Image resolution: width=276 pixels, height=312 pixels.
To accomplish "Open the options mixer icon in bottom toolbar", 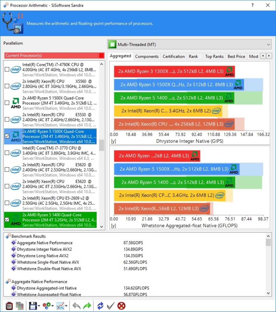I will pyautogui.click(x=9, y=306).
